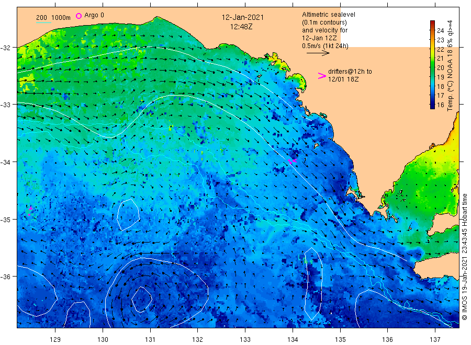The image size is (471, 345).
Task: Click the 'drifters@12h to' legend text
Action: 350,72
